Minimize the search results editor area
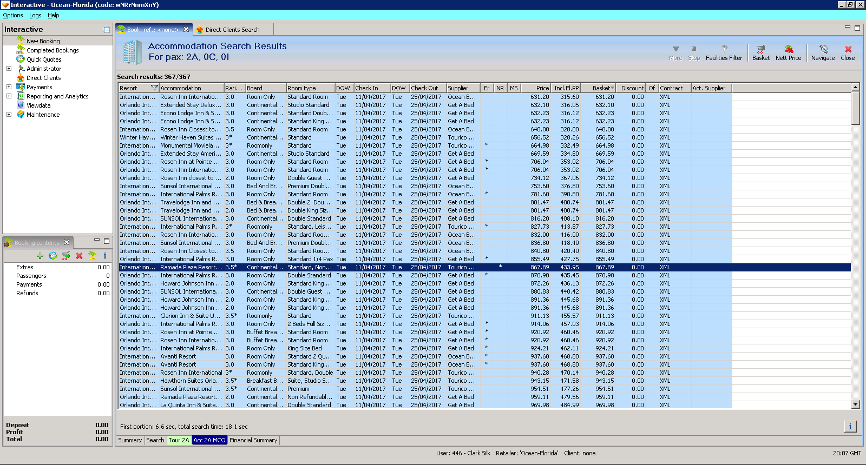This screenshot has width=866, height=465. [x=848, y=27]
